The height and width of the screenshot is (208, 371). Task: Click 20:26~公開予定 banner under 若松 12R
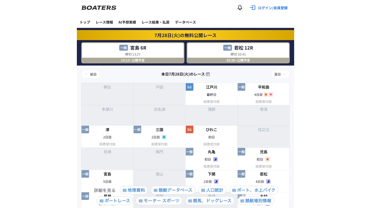coord(238,60)
